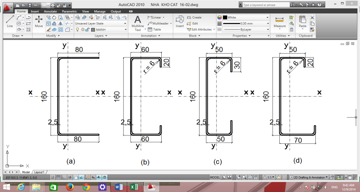Image resolution: width=360 pixels, height=192 pixels.
Task: Click the Multileader button
Action: click(160, 23)
